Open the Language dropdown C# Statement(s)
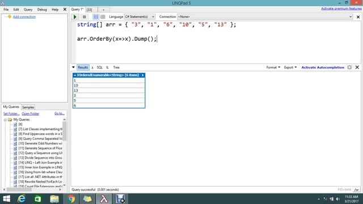The height and width of the screenshot is (204, 363). tap(140, 16)
